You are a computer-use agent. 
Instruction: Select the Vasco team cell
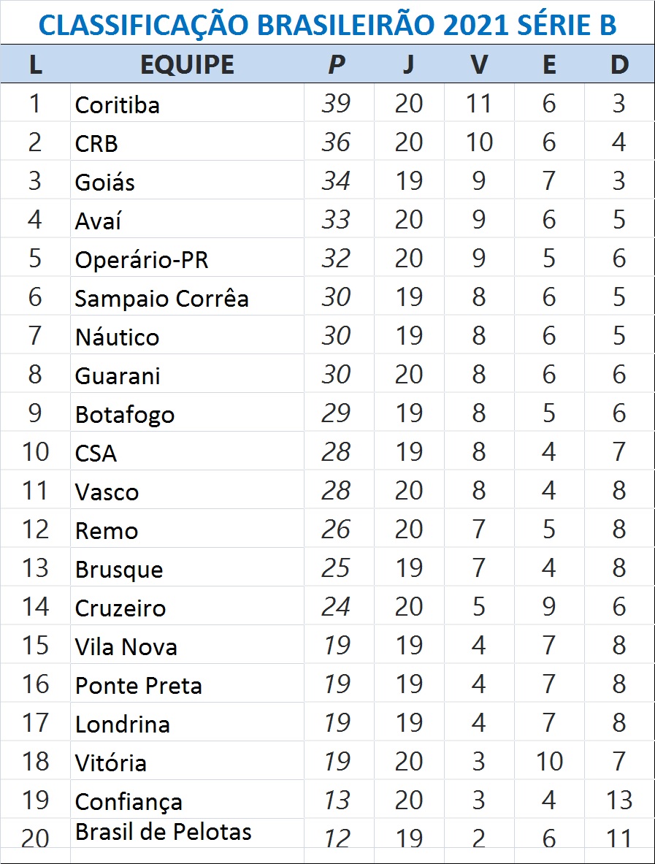coord(107,492)
